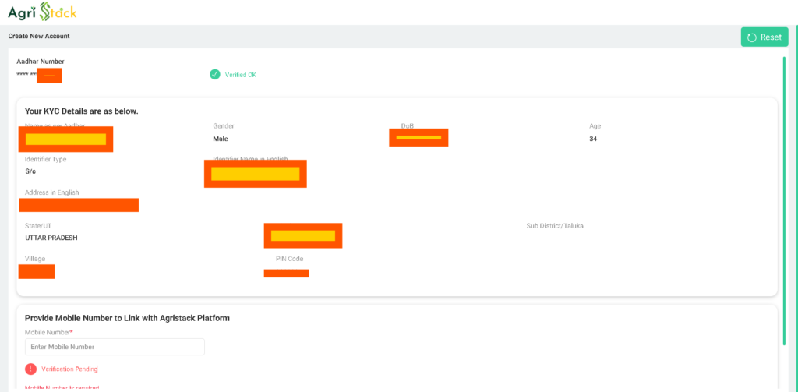This screenshot has width=798, height=392.
Task: Select the 'Verification Pending' message text
Action: click(69, 369)
